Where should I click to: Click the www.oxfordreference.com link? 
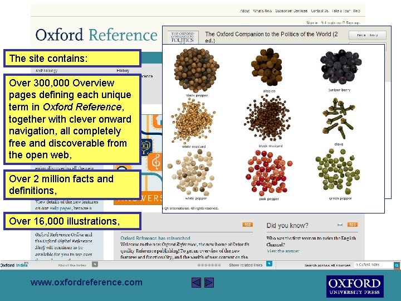pos(86,282)
